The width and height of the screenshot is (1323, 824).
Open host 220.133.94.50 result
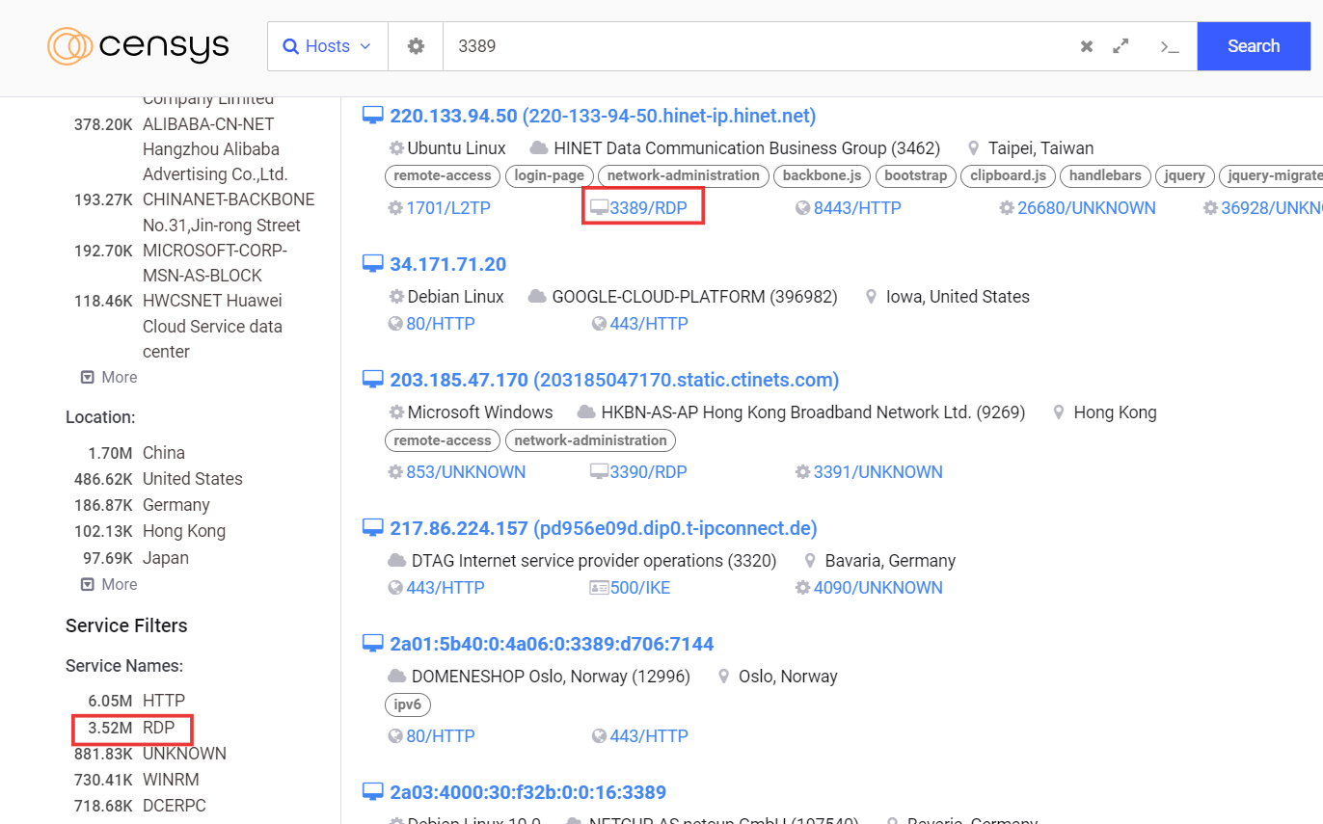(x=603, y=117)
